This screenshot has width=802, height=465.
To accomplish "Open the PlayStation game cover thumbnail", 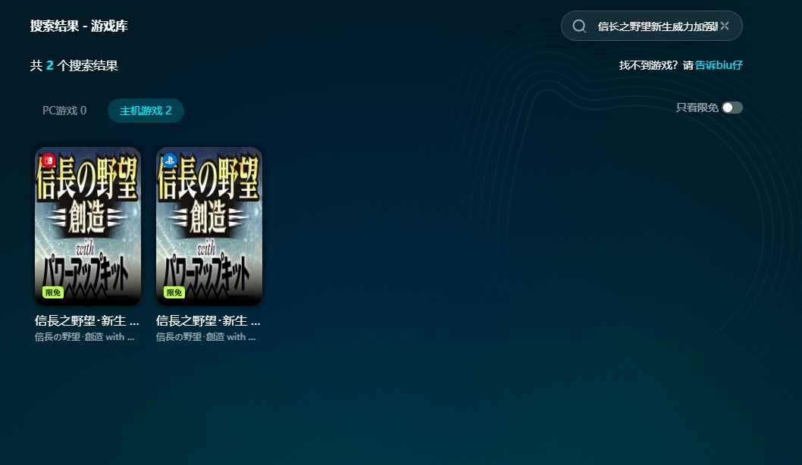I will coord(209,226).
